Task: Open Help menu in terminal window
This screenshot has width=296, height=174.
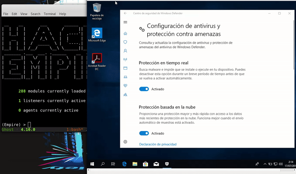Action: click(x=63, y=14)
